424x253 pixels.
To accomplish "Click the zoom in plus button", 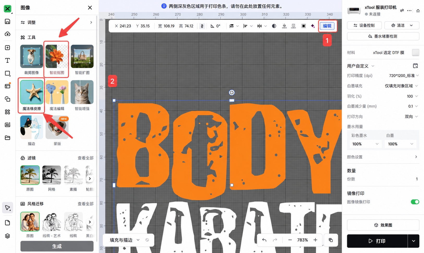I will (315, 240).
